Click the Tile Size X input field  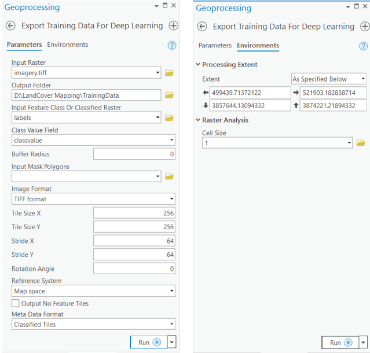[x=134, y=213]
